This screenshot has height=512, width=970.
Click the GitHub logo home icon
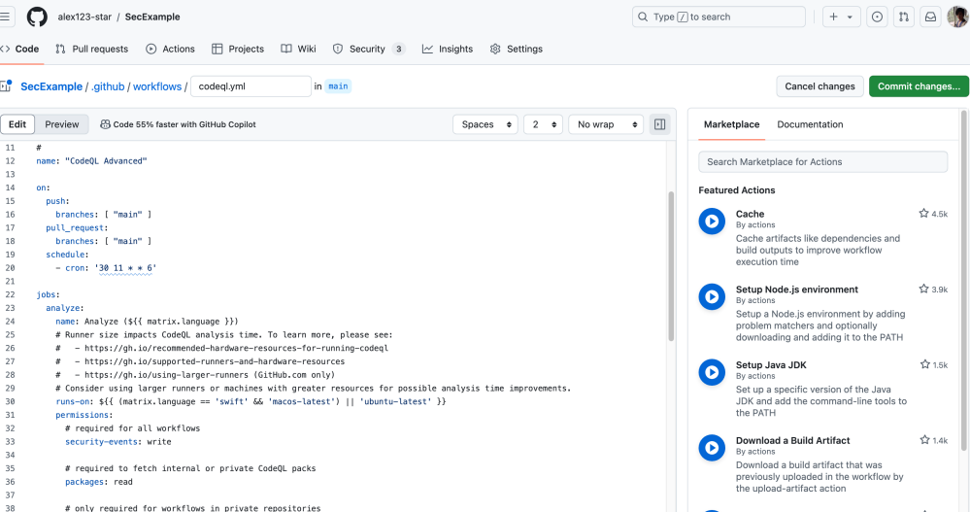[x=37, y=17]
